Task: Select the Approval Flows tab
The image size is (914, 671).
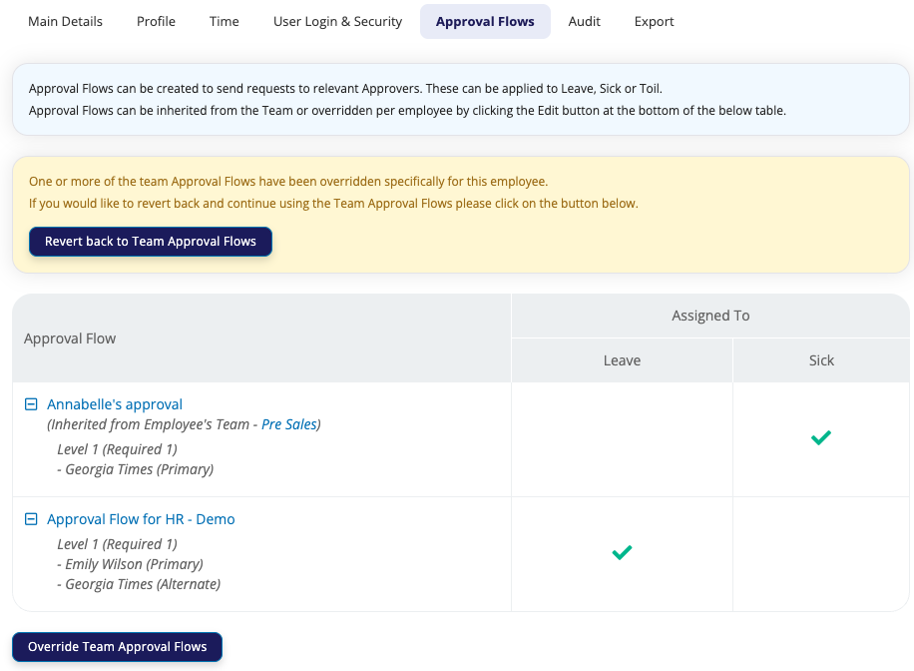Action: click(485, 22)
